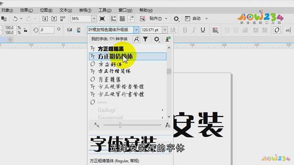Click the snap off icon
294x165 pixels.
143,19
